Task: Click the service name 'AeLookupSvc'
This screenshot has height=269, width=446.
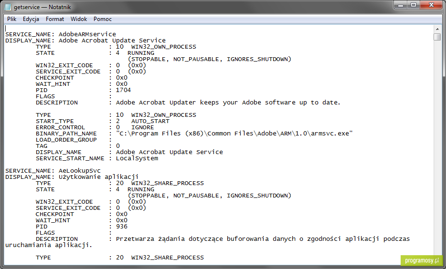Action: tap(80, 171)
